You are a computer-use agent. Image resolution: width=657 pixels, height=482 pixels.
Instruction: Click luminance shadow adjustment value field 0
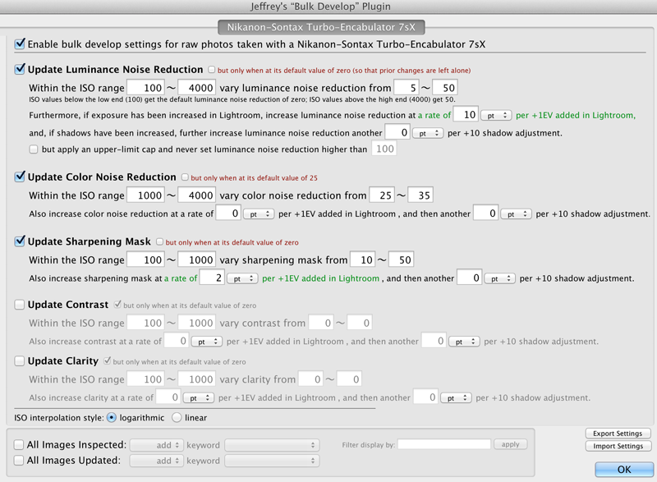(397, 132)
